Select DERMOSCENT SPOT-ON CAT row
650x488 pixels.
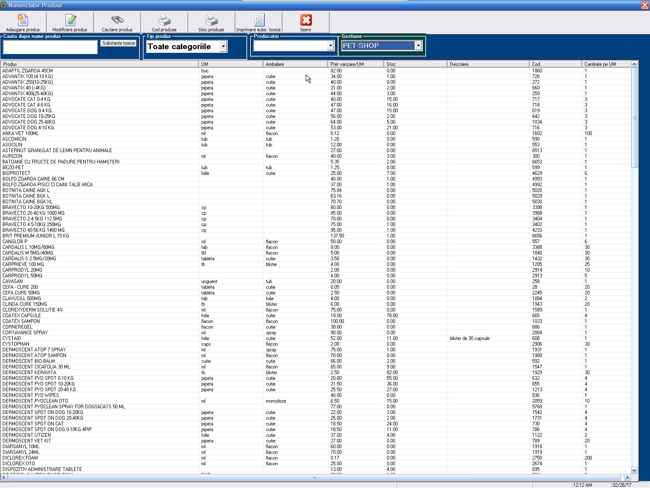[x=315, y=424]
